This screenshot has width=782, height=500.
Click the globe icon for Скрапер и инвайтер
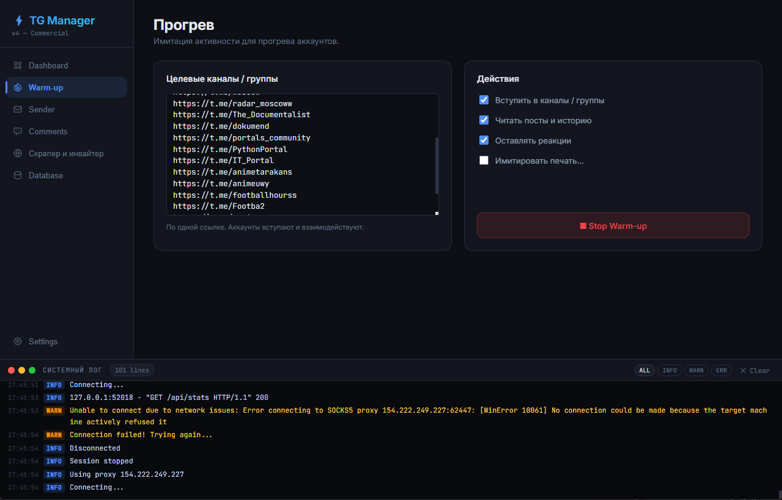point(18,153)
